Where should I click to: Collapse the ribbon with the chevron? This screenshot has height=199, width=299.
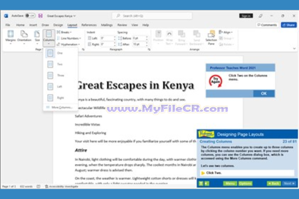(x=294, y=49)
